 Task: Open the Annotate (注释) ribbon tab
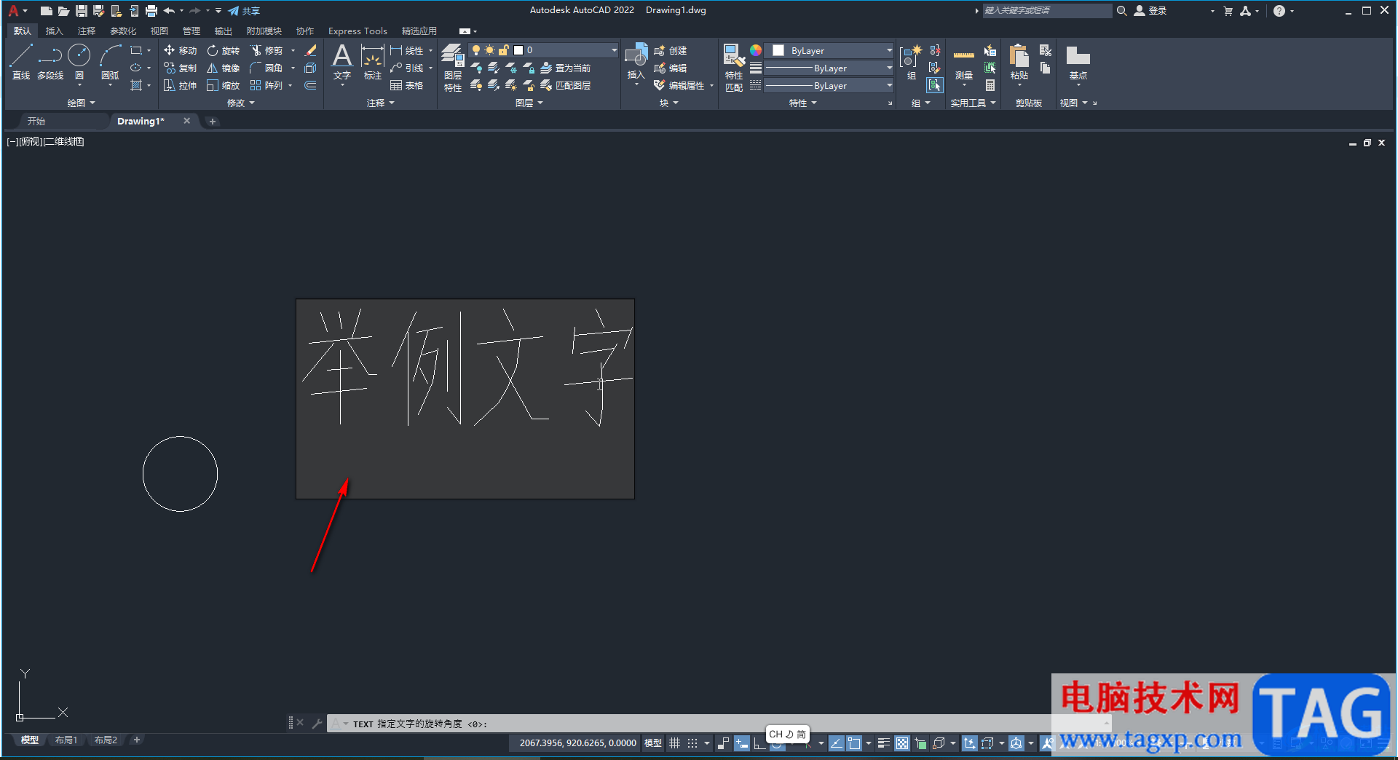pos(87,31)
